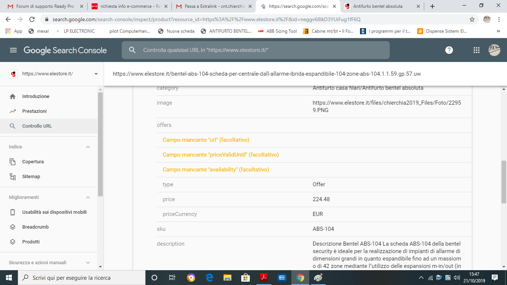
Task: Open the Prestazioni report
Action: tap(49, 111)
